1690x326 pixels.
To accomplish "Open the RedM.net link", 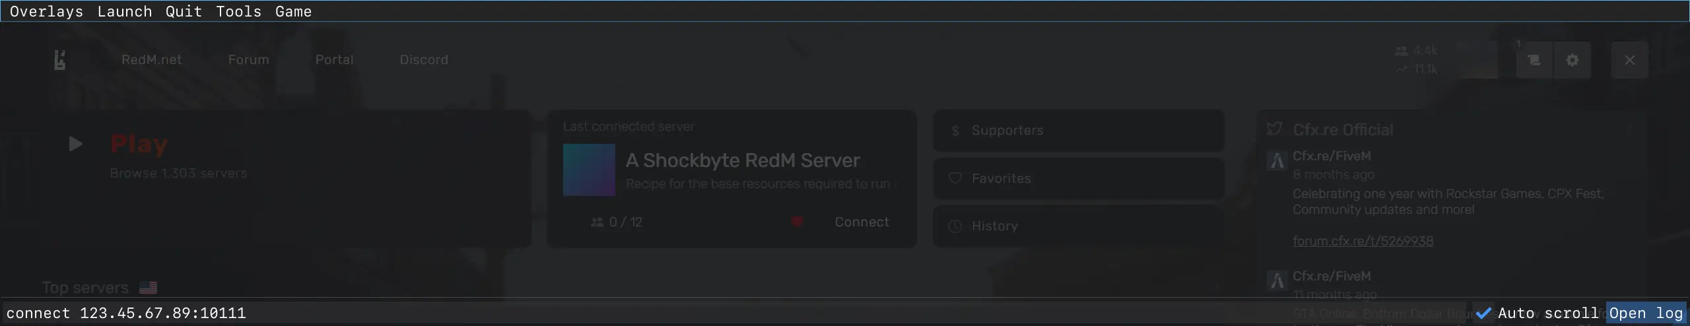I will (x=151, y=59).
